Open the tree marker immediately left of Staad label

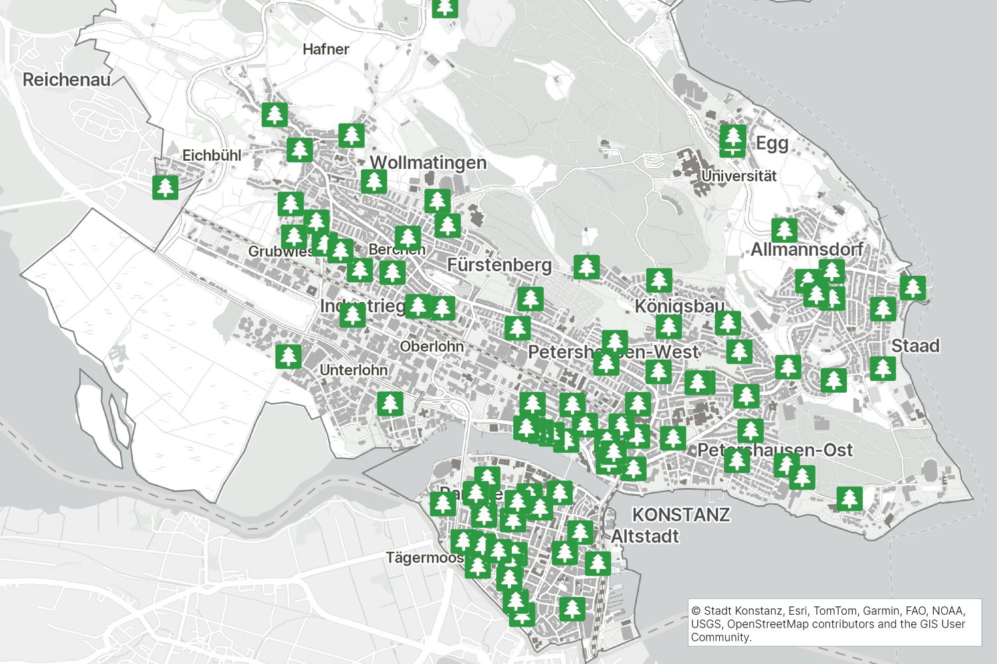tap(883, 368)
